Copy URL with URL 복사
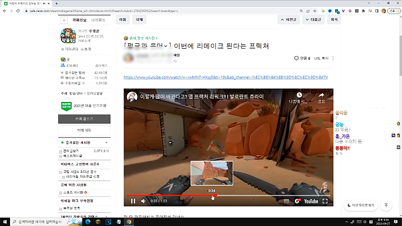402x226 pixels. point(321,58)
